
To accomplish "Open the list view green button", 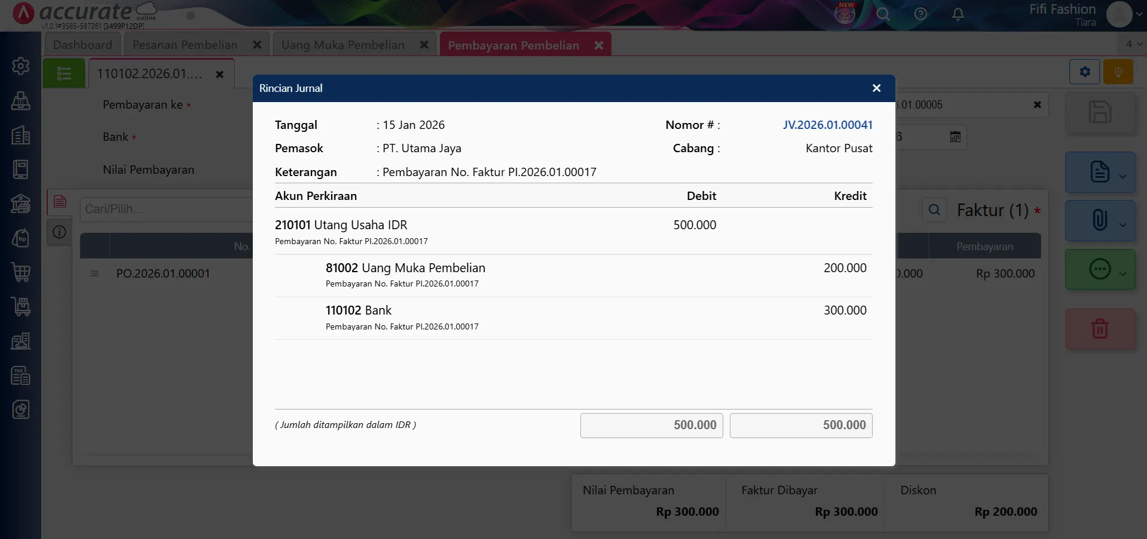I will (64, 73).
